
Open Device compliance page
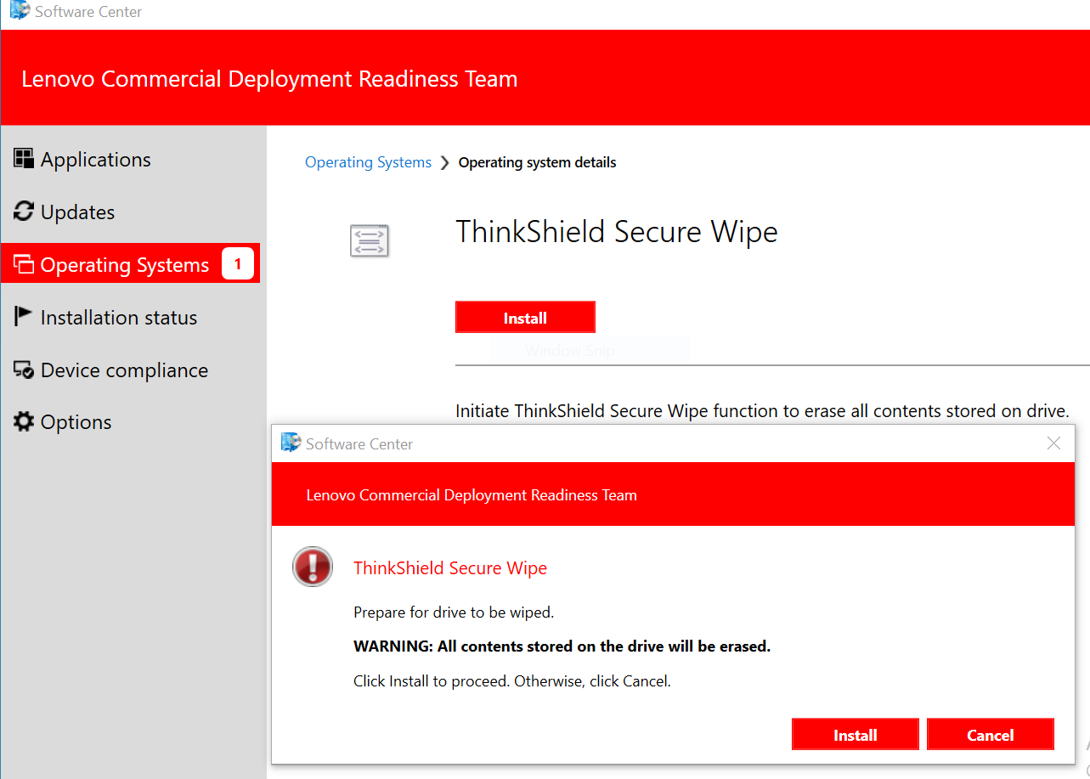[x=111, y=370]
